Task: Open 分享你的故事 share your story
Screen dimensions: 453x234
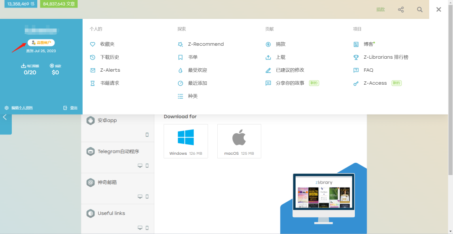Action: click(x=290, y=83)
